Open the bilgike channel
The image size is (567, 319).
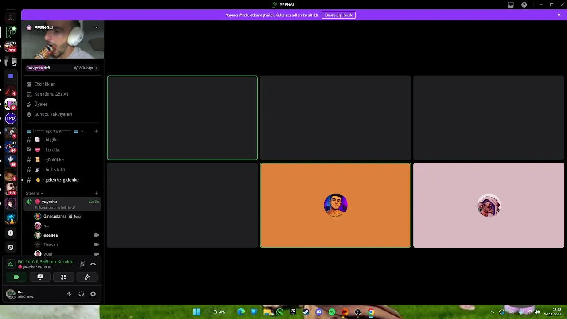tap(62, 140)
